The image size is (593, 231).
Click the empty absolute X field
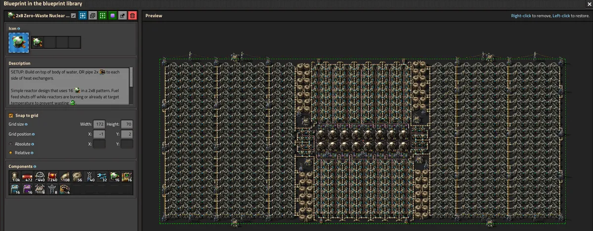click(x=98, y=144)
